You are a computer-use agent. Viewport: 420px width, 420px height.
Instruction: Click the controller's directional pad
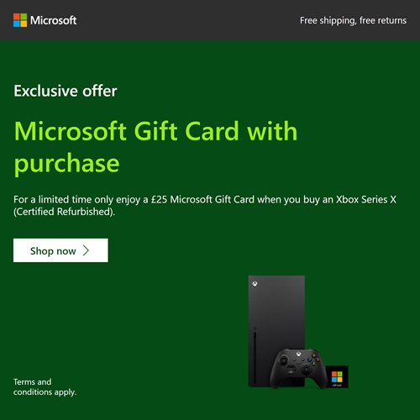(291, 369)
